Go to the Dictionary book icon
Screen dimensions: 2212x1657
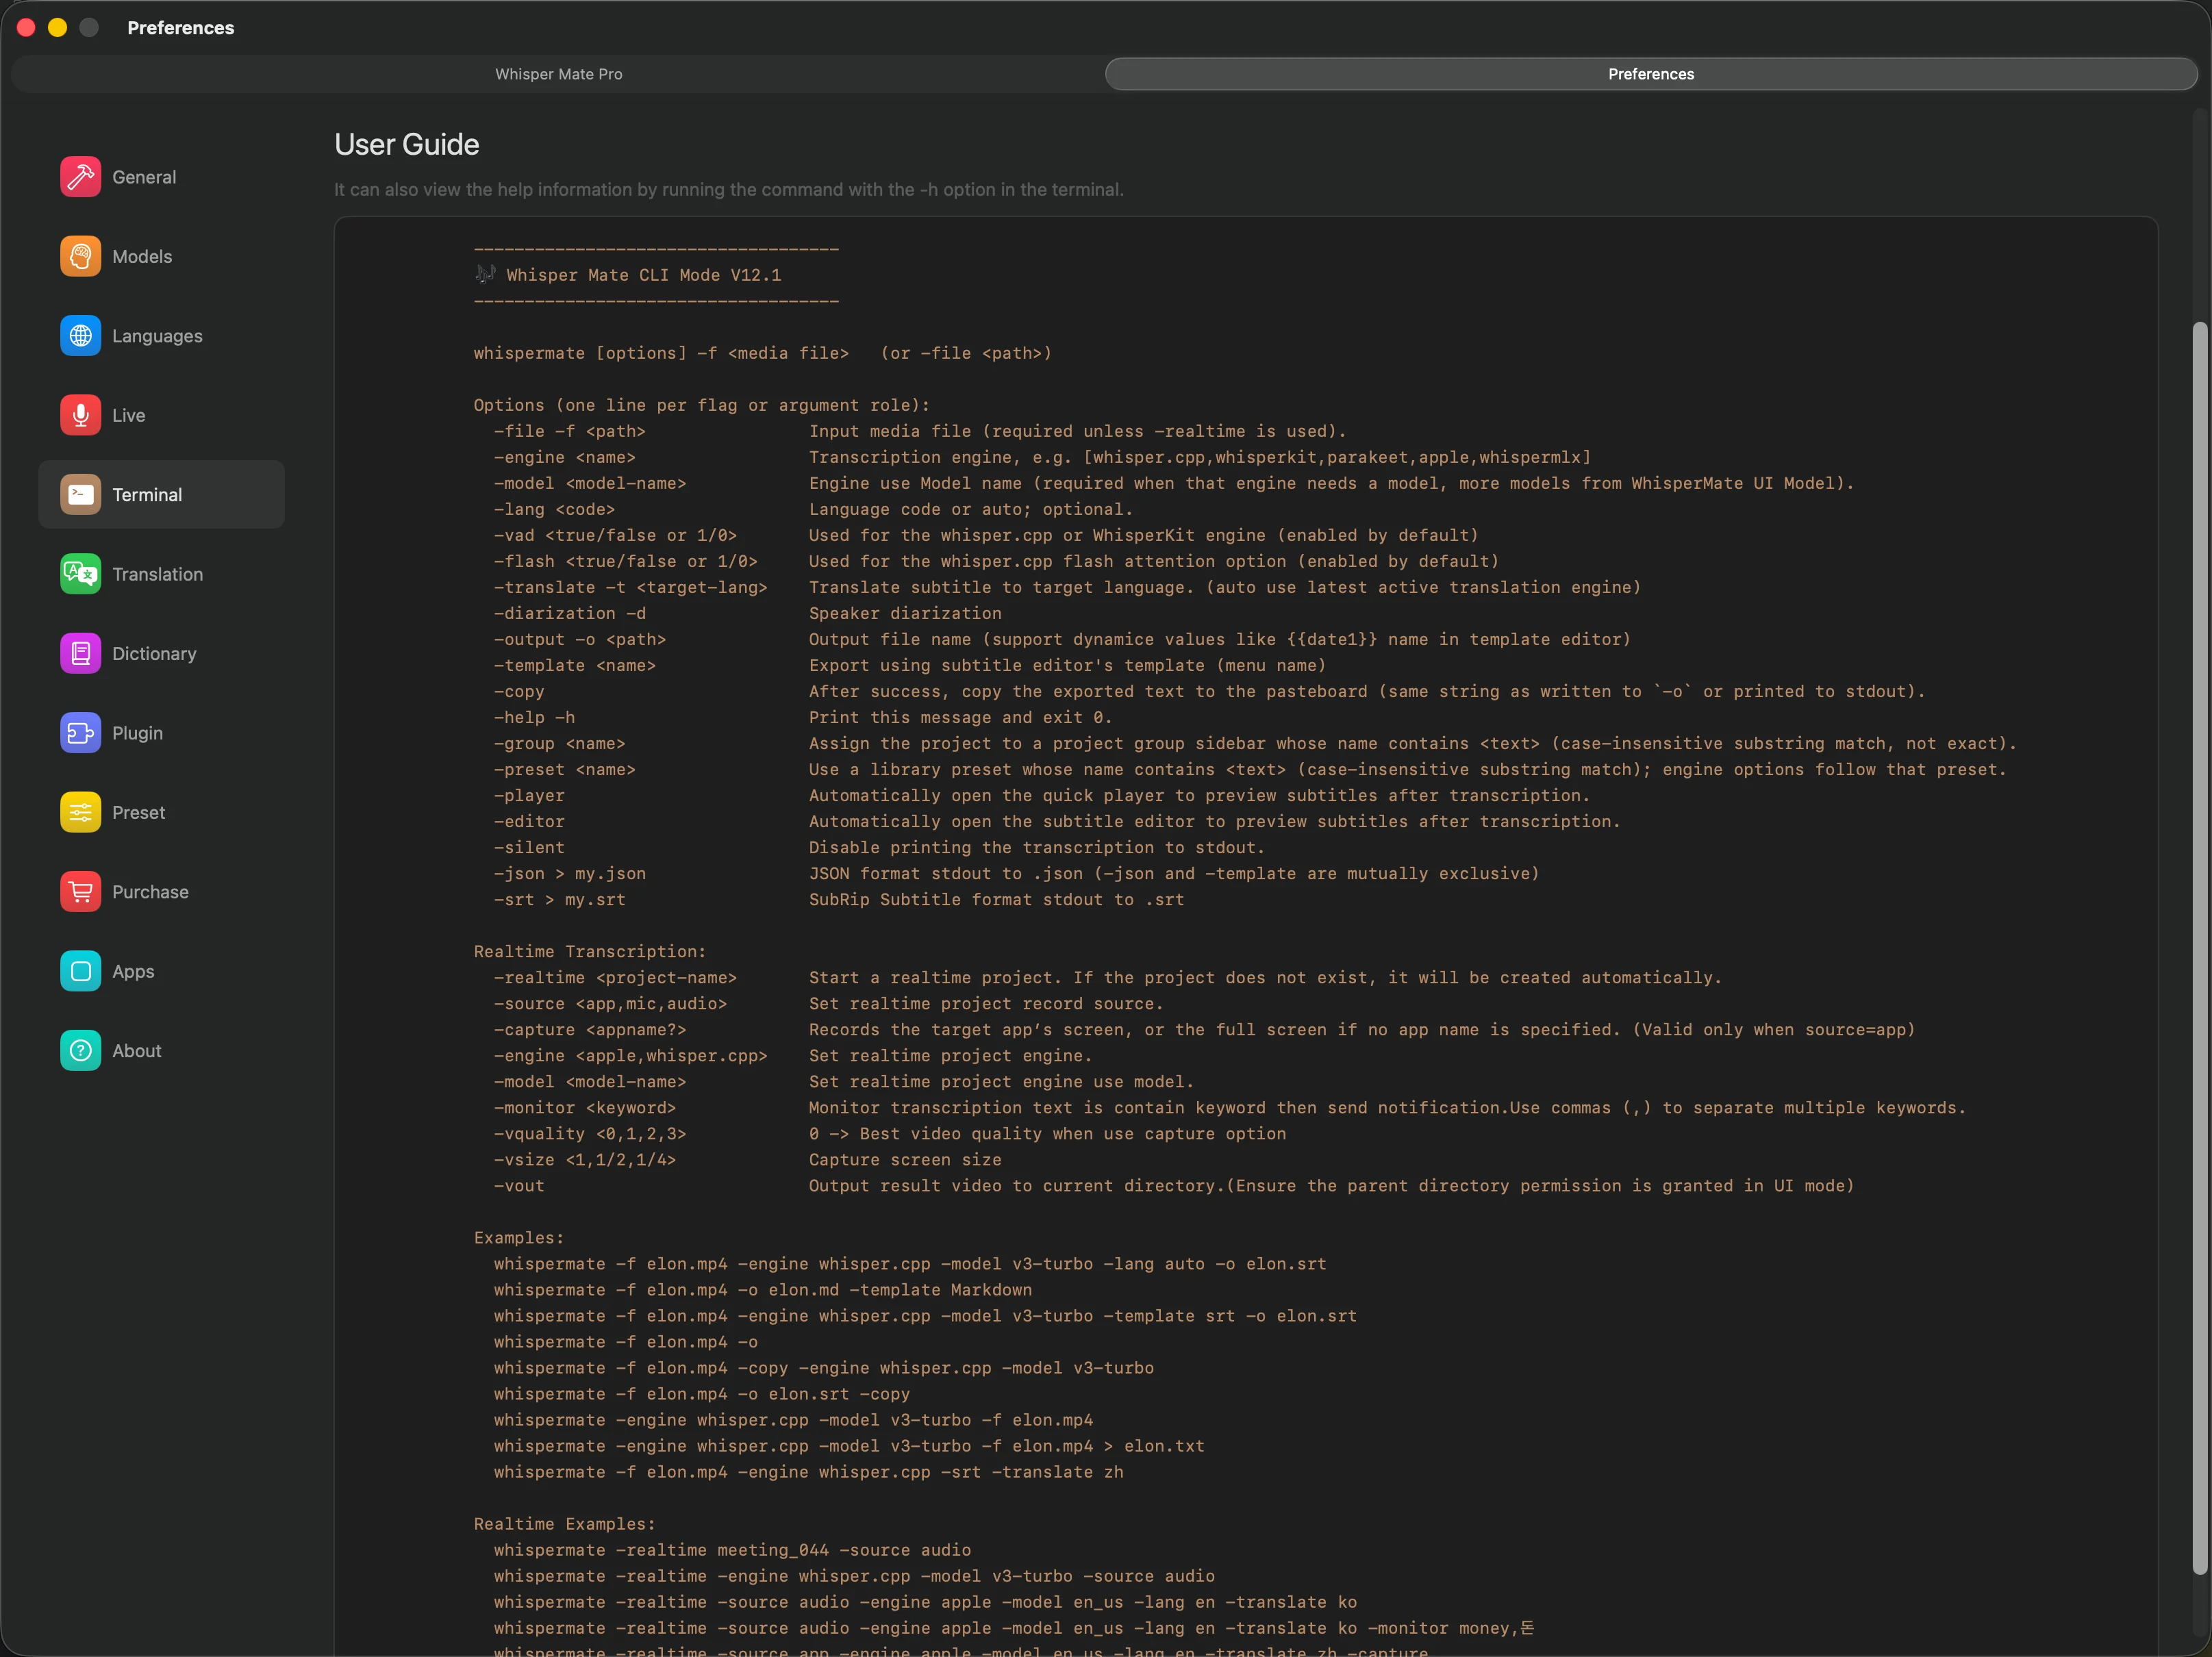click(x=80, y=654)
